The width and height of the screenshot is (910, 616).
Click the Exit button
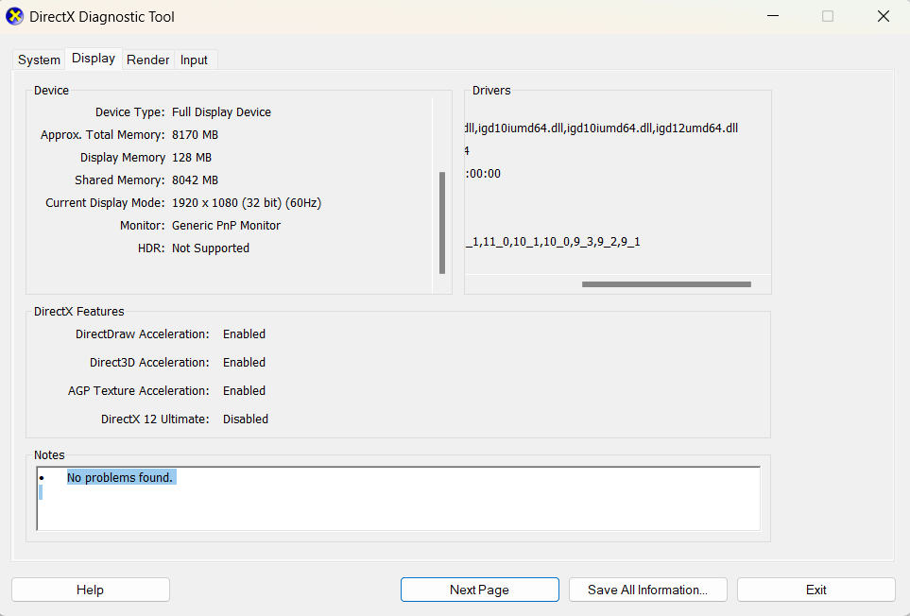816,590
